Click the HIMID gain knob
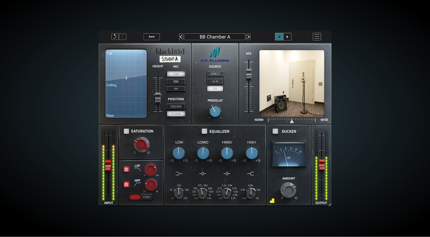This screenshot has width=430, height=237. [227, 153]
